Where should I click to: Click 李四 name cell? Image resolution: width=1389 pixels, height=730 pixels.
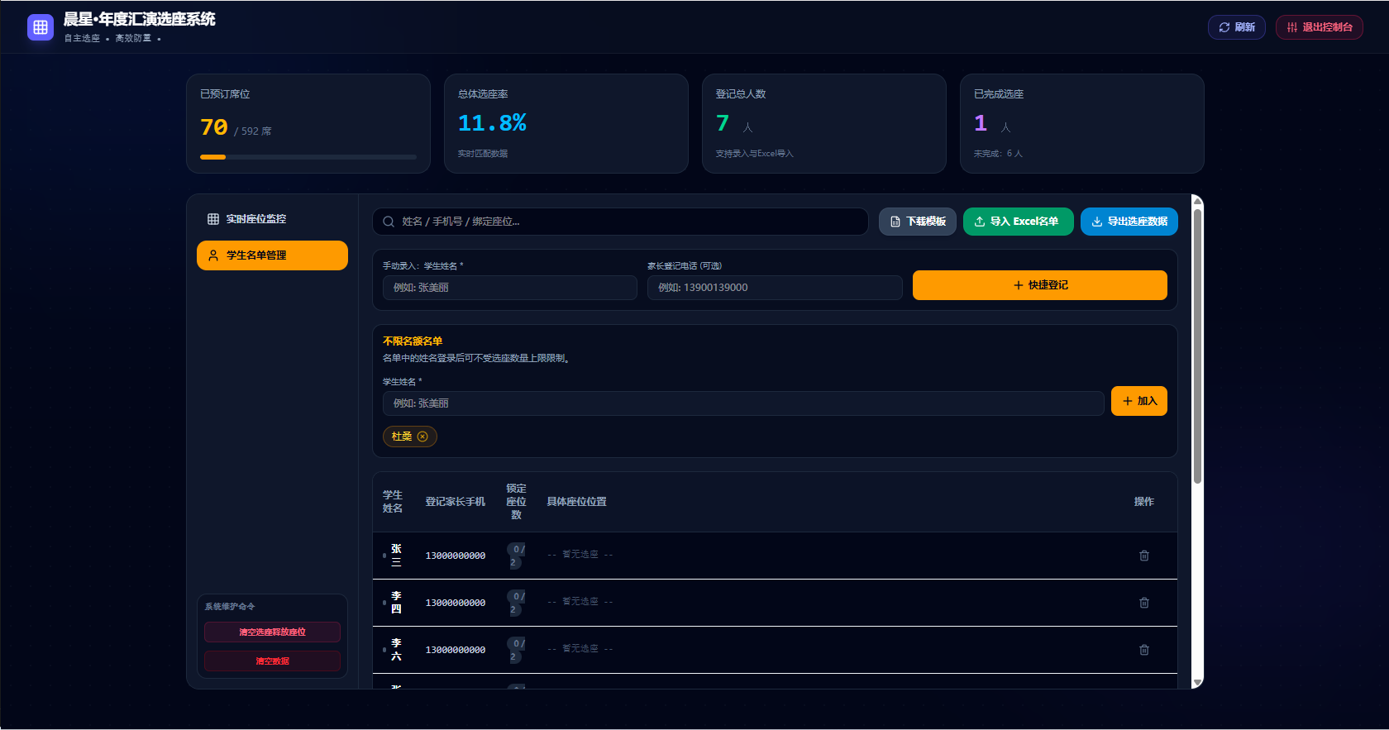pos(396,603)
